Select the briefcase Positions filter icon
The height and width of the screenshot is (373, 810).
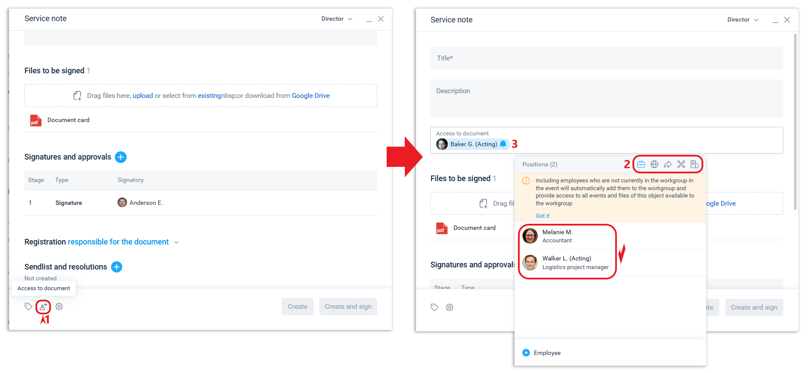[641, 164]
